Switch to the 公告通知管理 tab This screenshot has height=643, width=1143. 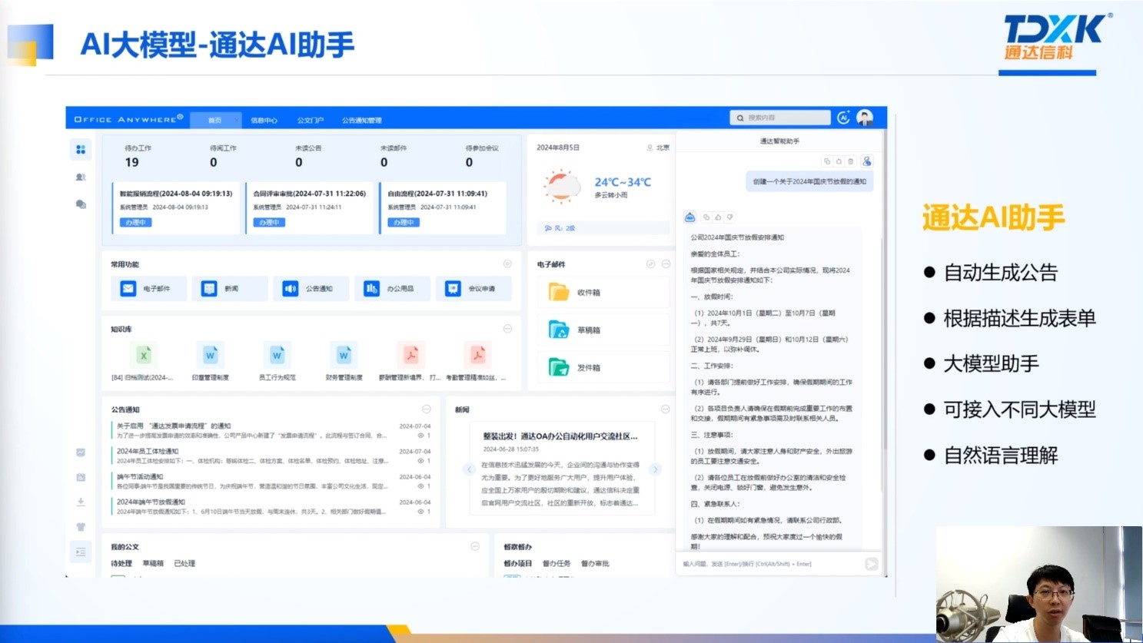(x=362, y=120)
